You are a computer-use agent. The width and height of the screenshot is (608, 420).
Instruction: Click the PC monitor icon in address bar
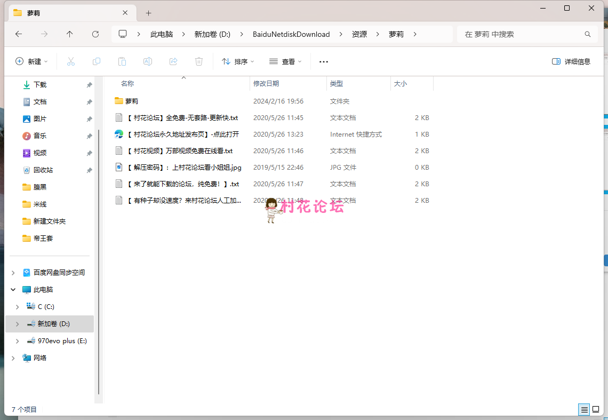[123, 34]
